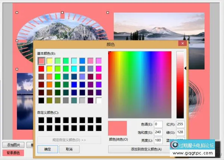The width and height of the screenshot is (224, 160).
Task: Select the light gray basic color swatch
Action: click(82, 101)
